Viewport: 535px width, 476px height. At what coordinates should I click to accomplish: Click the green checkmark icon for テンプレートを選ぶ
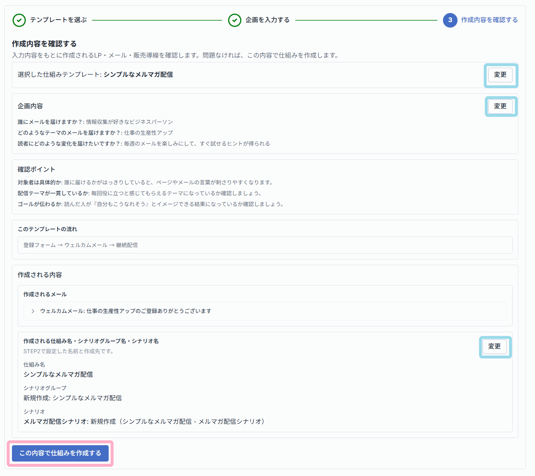[19, 20]
